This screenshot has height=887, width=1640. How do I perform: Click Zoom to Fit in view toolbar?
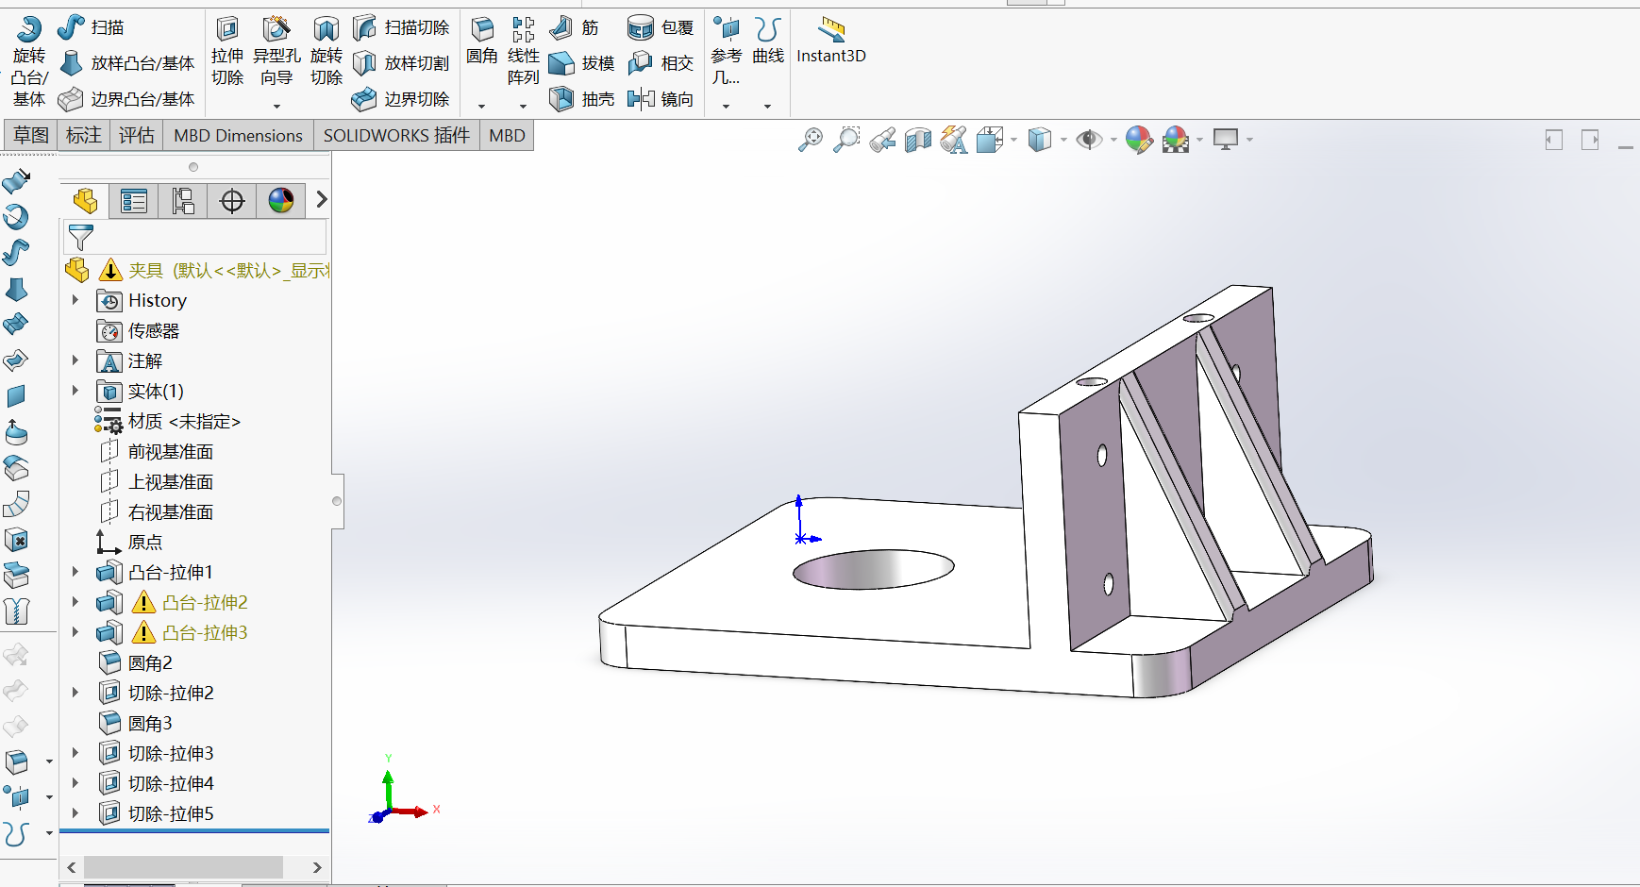811,140
